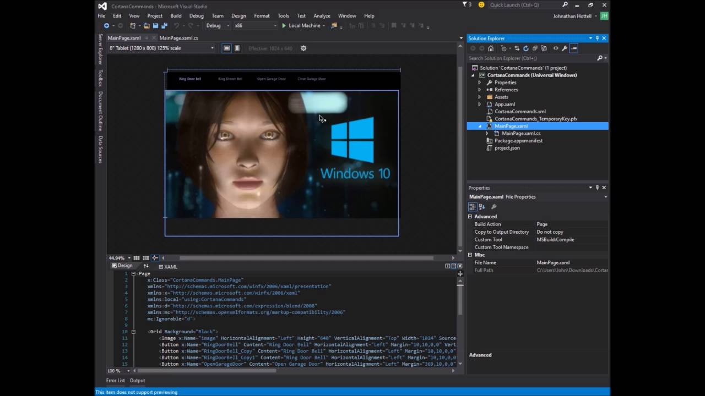
Task: Open the device size 8" Tablet dropdown
Action: 161,48
